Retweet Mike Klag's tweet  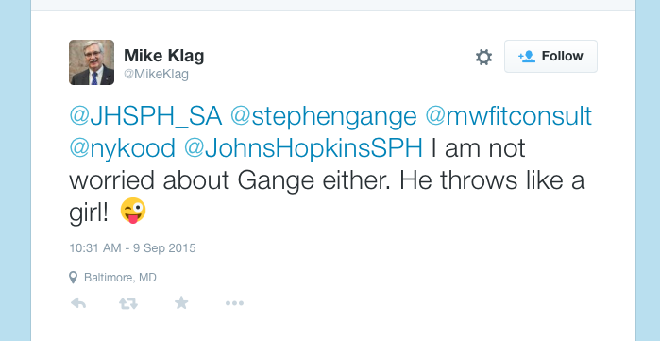point(128,303)
